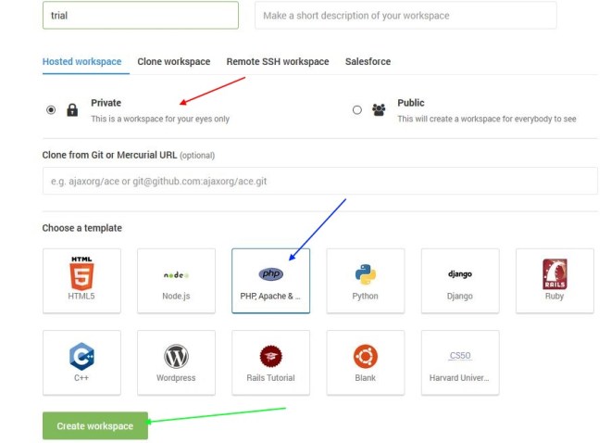The width and height of the screenshot is (611, 443).
Task: Click the 'PHP, Apache & ...' template label
Action: pyautogui.click(x=270, y=296)
